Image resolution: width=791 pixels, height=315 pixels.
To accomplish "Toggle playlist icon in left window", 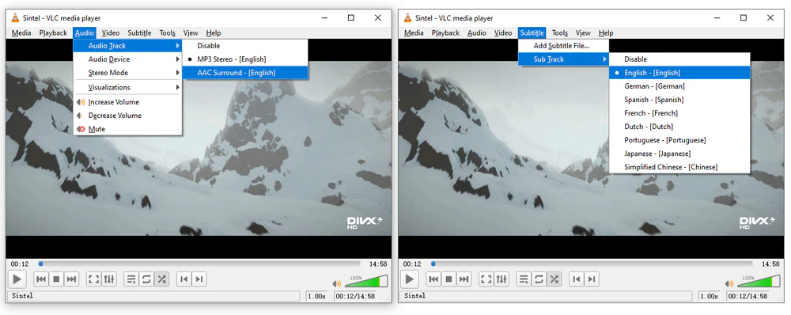I will (x=131, y=279).
